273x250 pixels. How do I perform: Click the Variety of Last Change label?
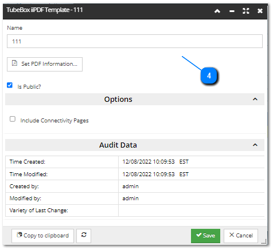pos(39,211)
